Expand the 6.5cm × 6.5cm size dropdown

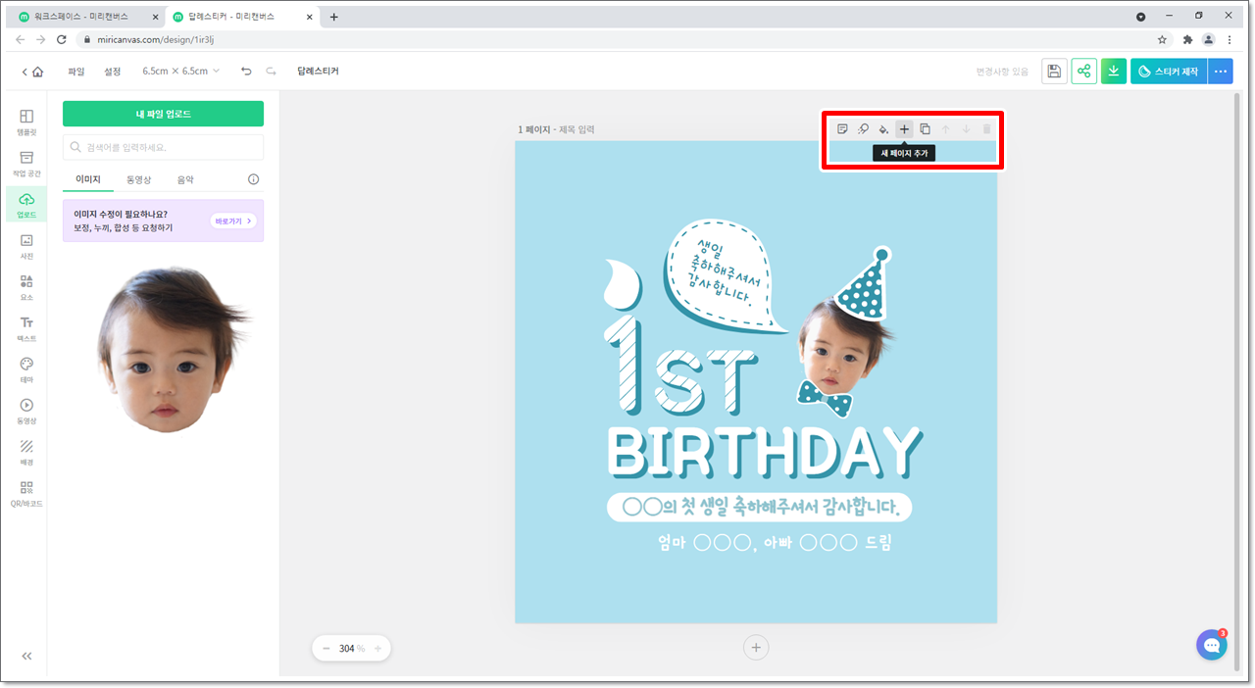click(x=180, y=72)
